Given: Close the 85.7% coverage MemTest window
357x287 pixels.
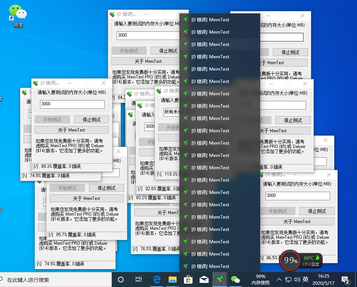Looking at the screenshot, I should tap(119, 151).
